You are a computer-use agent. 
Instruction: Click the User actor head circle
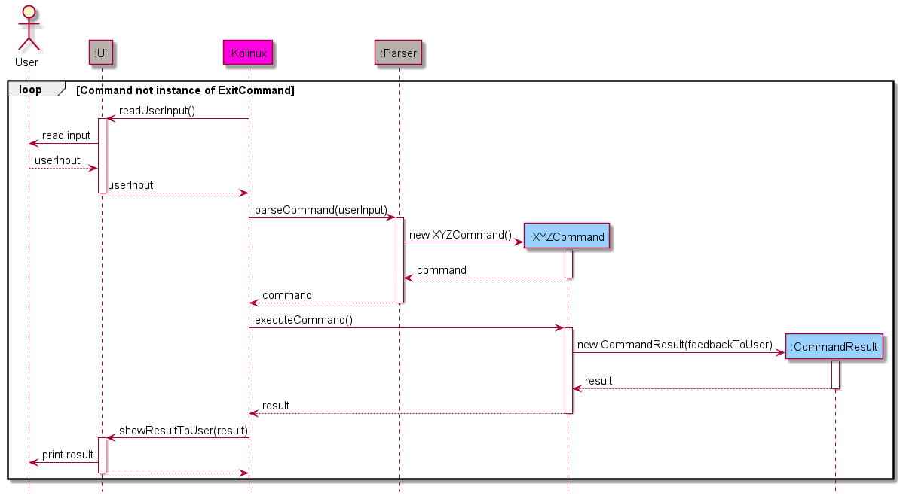pos(28,11)
